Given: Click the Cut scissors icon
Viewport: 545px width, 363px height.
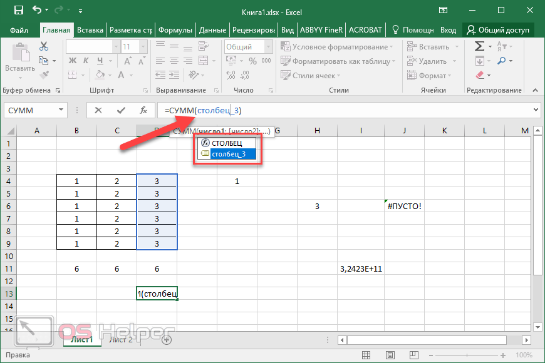Looking at the screenshot, I should pos(44,46).
